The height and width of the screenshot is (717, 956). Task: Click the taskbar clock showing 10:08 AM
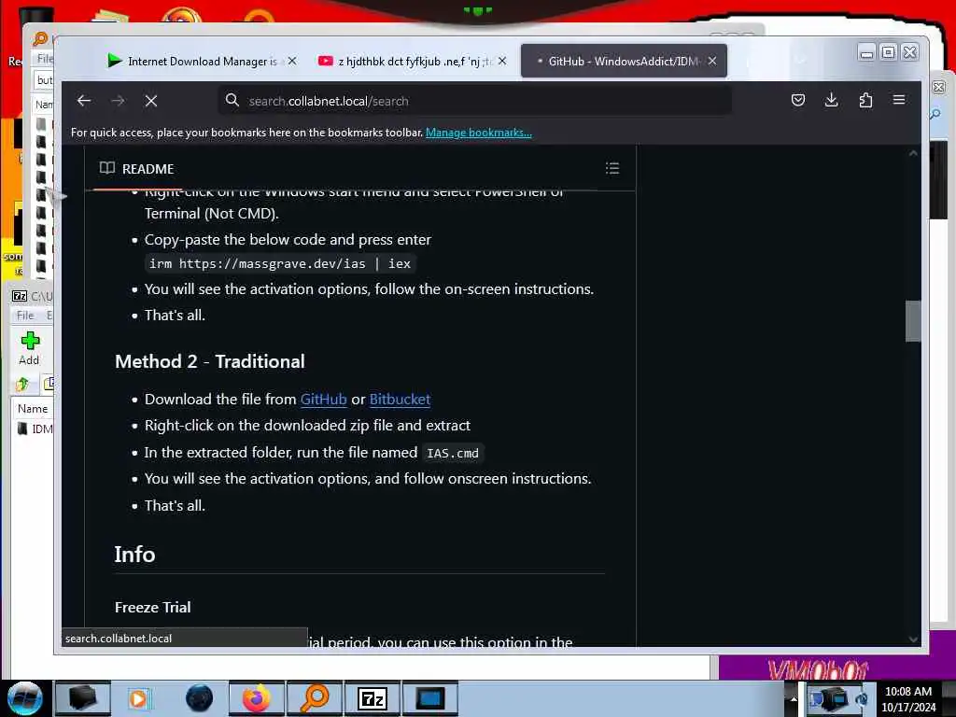click(908, 699)
